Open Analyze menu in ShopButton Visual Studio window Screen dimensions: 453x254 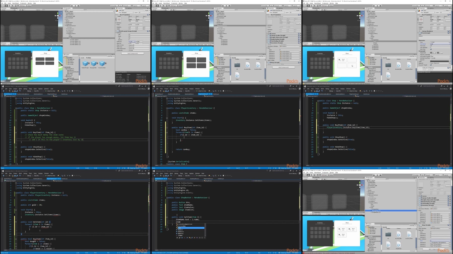(x=191, y=173)
